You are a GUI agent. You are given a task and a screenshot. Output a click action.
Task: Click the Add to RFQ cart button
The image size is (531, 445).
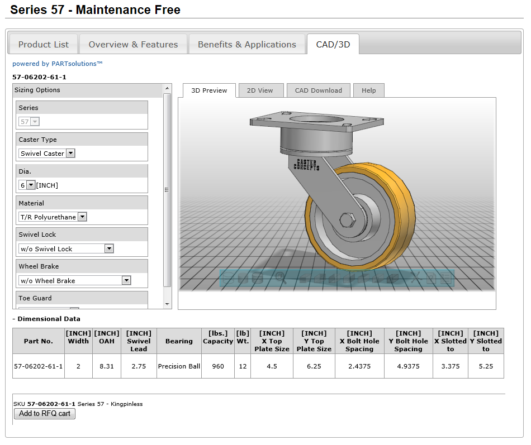point(45,414)
